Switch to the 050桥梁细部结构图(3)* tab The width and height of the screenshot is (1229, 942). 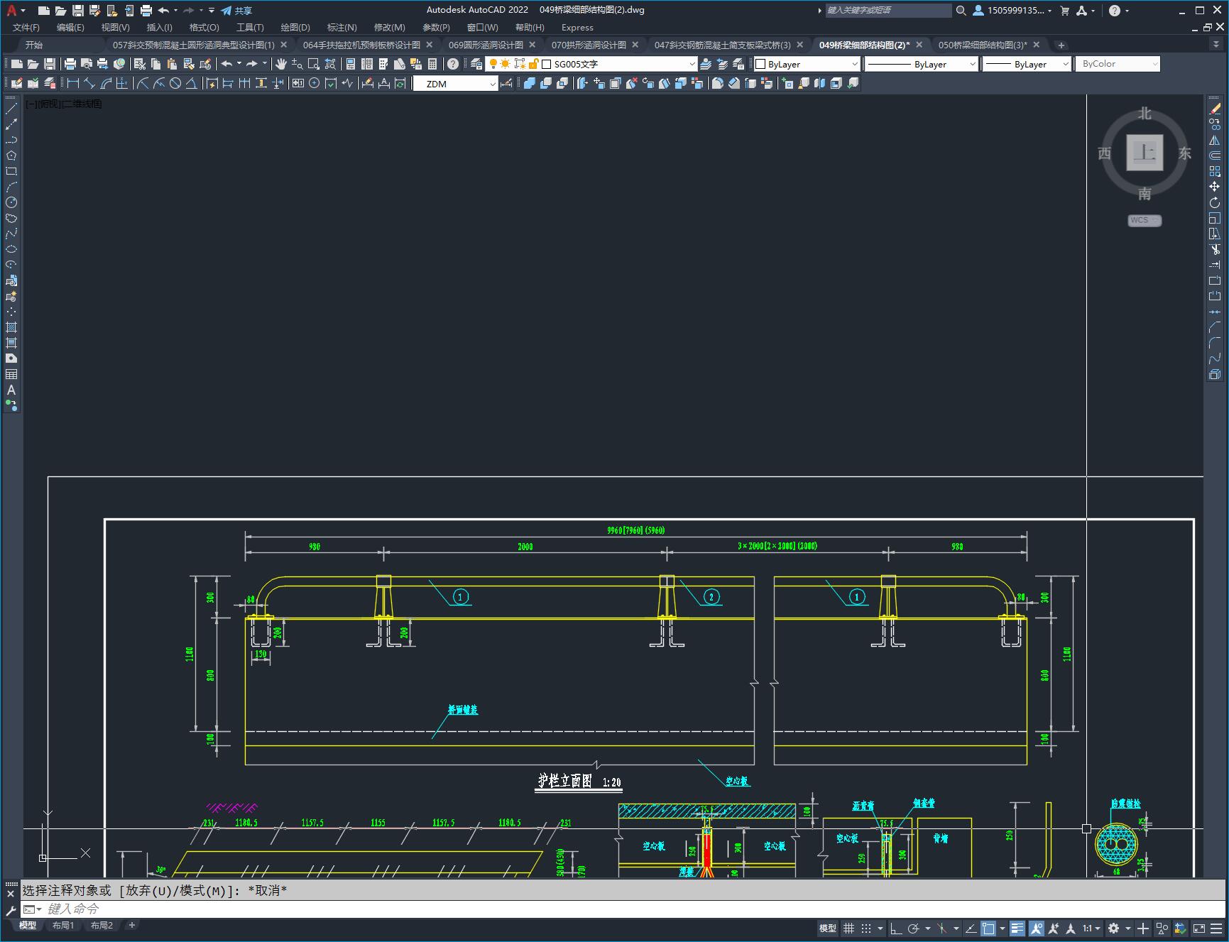point(983,45)
